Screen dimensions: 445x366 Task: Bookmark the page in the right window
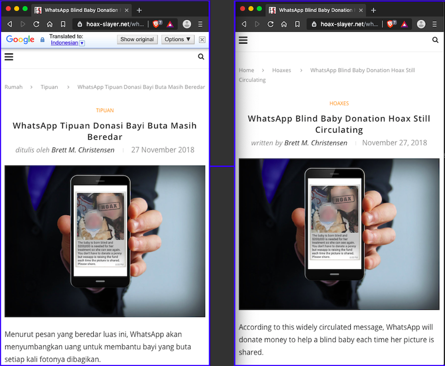[297, 24]
